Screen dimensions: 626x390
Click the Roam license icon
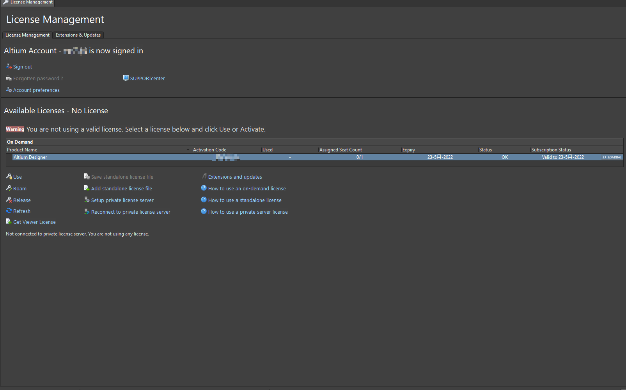pos(9,188)
